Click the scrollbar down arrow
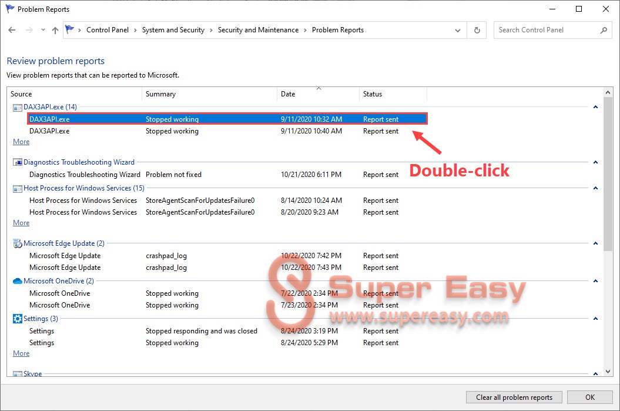The height and width of the screenshot is (411, 620). (608, 372)
